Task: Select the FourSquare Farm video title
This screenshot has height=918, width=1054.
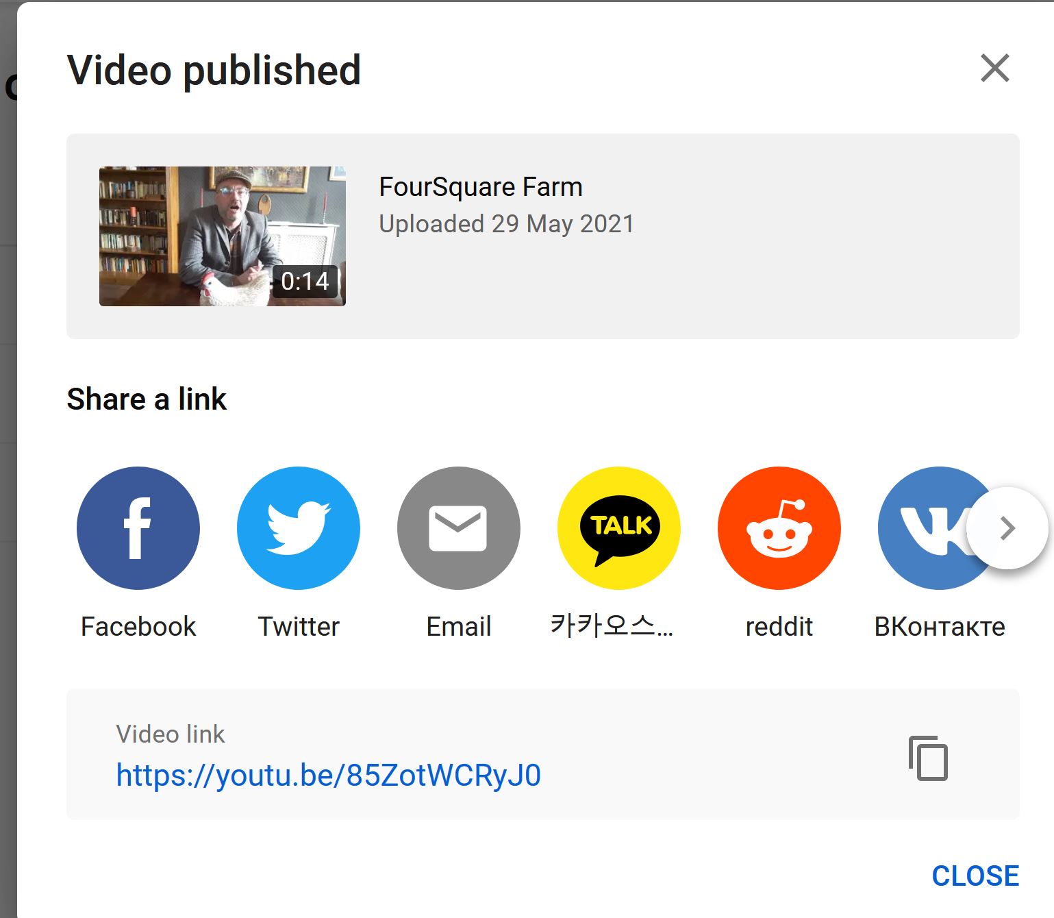Action: tap(481, 187)
